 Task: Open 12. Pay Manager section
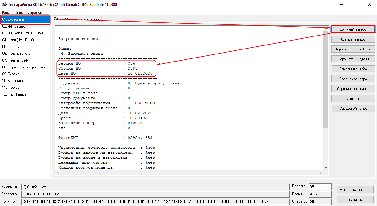coord(15,94)
